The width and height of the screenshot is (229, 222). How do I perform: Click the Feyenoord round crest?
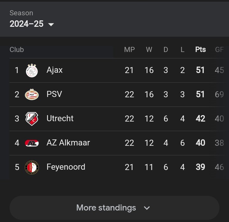pos(32,167)
